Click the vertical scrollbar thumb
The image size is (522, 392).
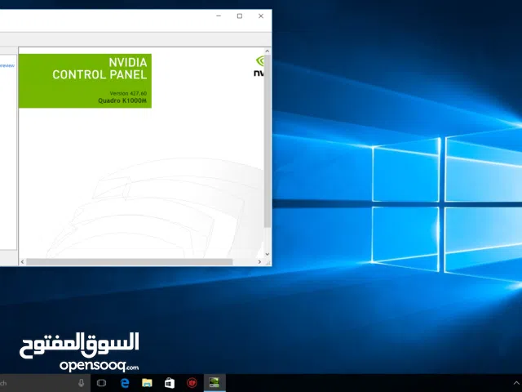(267, 141)
